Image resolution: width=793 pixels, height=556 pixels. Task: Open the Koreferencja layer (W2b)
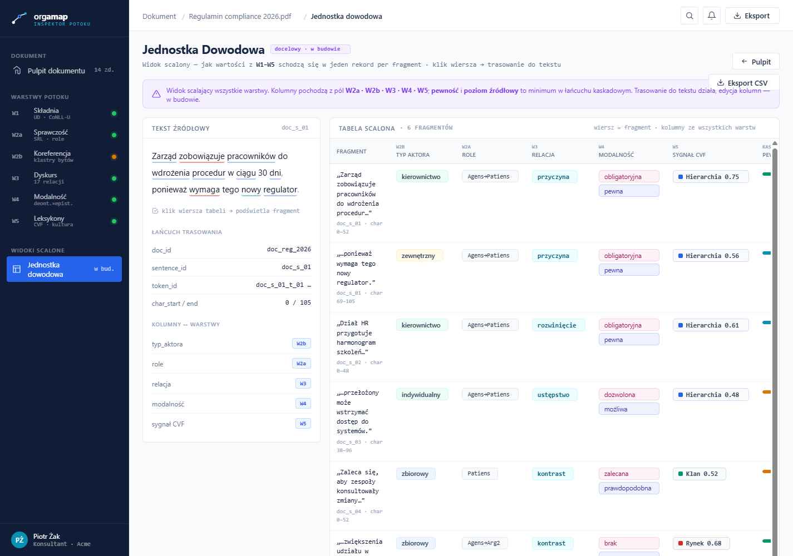(x=64, y=156)
